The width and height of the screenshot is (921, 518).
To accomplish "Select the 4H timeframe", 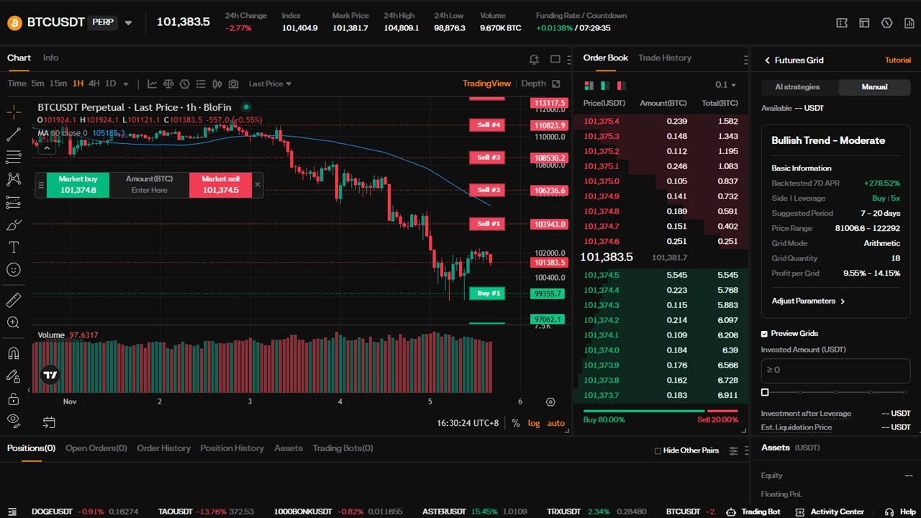I will (94, 83).
